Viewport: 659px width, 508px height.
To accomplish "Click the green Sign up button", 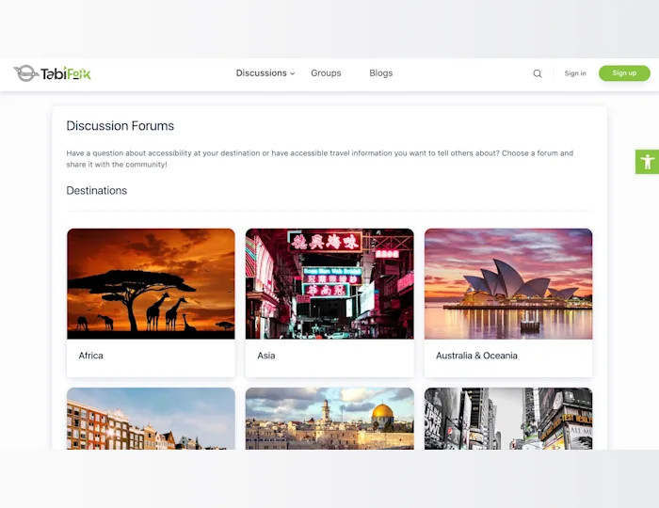I will (624, 73).
